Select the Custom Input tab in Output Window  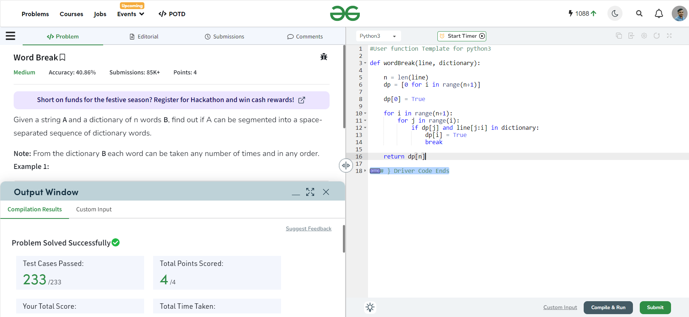(94, 209)
